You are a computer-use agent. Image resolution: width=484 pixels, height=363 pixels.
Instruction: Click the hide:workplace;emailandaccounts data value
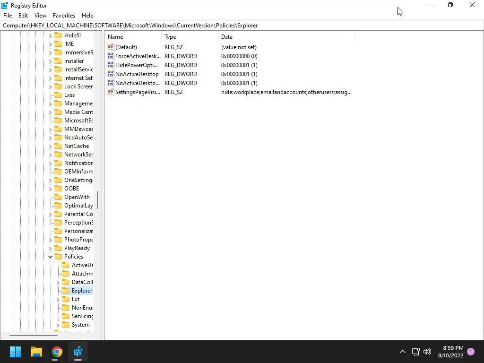(x=286, y=92)
